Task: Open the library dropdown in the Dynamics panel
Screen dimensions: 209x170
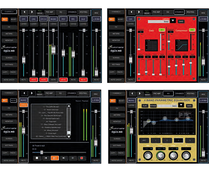Action: pos(173,21)
